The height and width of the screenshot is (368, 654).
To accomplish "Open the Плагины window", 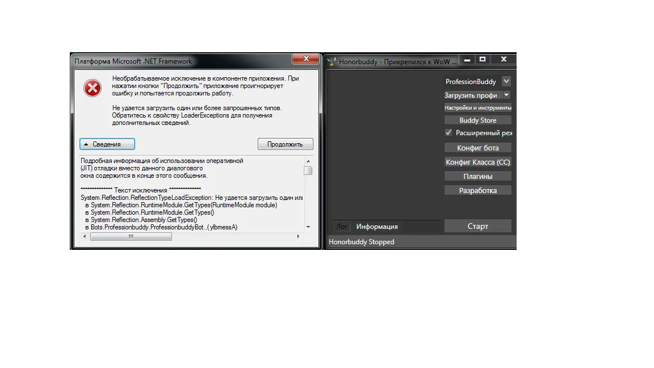I will pyautogui.click(x=477, y=176).
